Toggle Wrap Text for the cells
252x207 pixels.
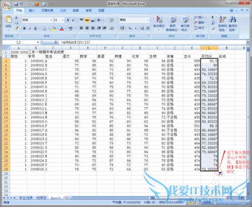pos(111,20)
